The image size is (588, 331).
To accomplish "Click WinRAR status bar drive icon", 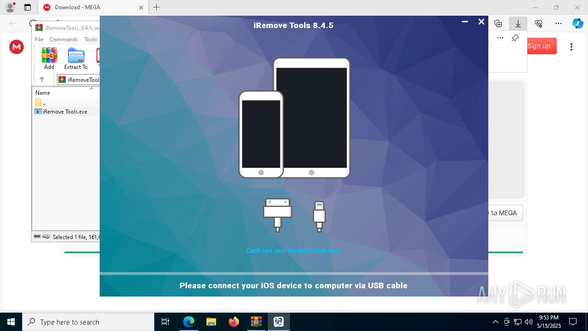I will (x=38, y=237).
